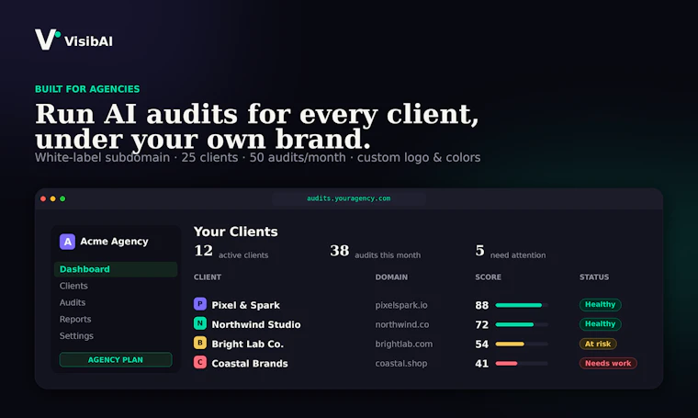The image size is (698, 418).
Task: Click the BUILT FOR AGENCIES label
Action: pyautogui.click(x=87, y=89)
